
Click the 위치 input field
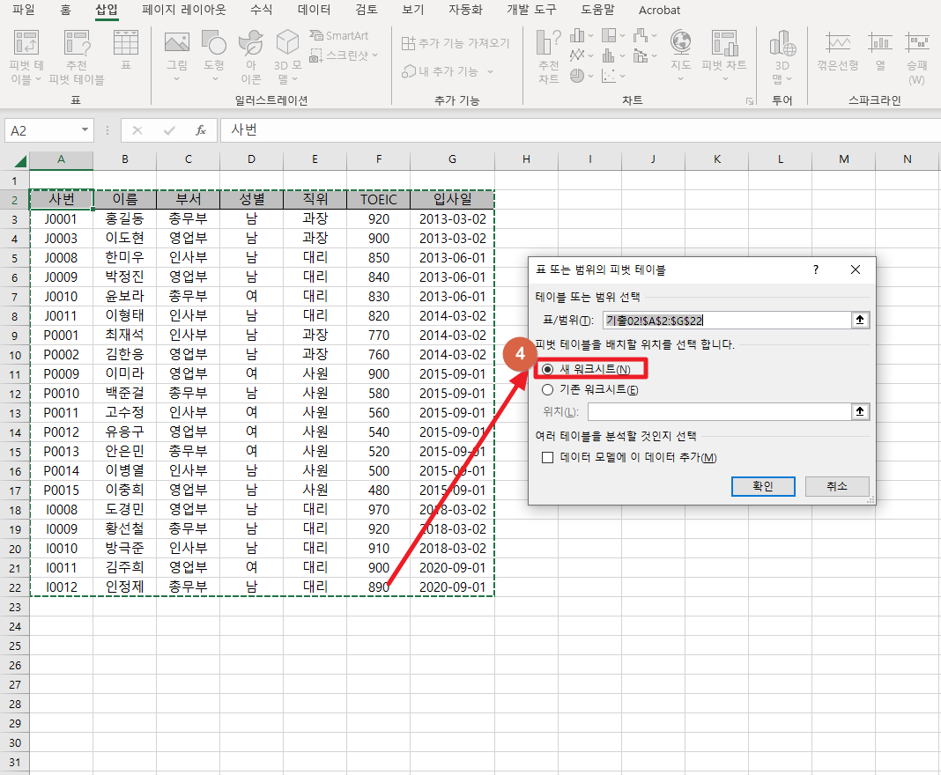coord(719,411)
